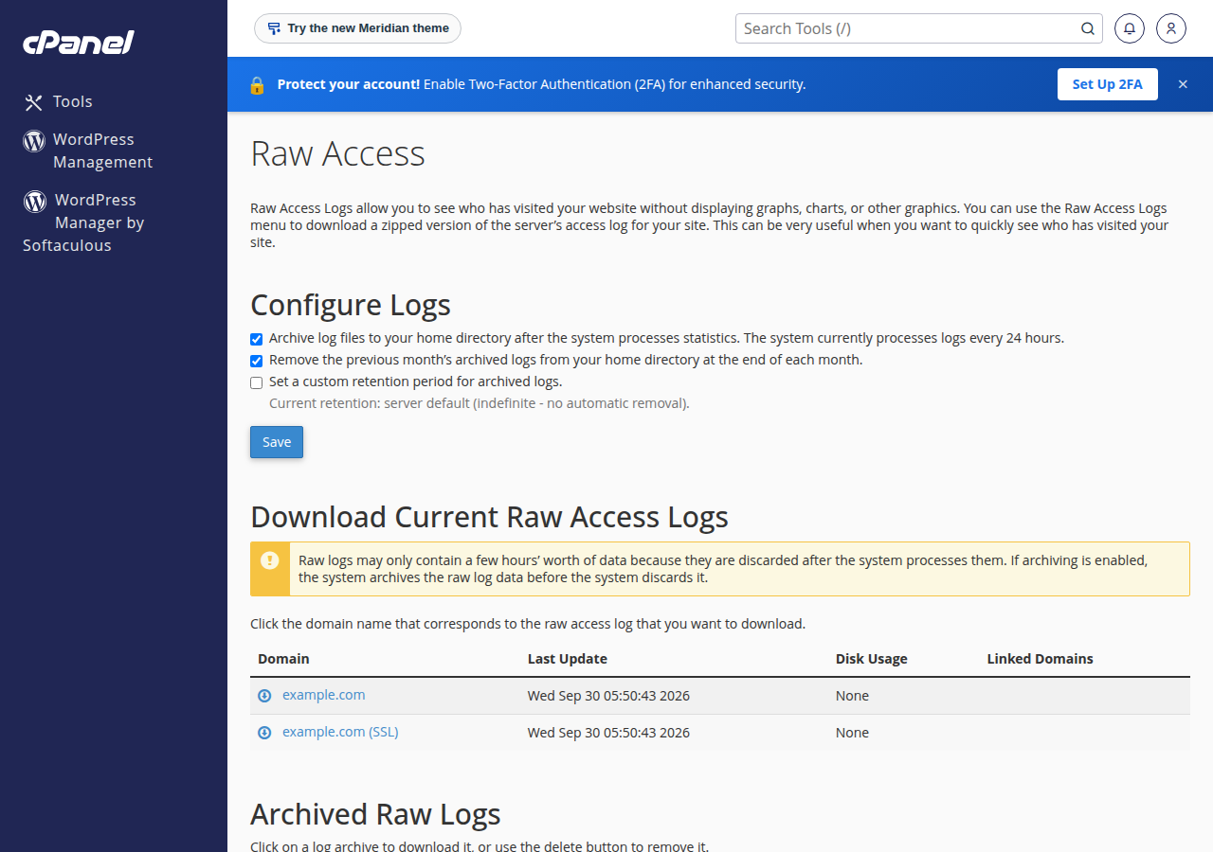The image size is (1213, 852).
Task: Click the Tools wrench icon in sidebar
Action: point(34,102)
